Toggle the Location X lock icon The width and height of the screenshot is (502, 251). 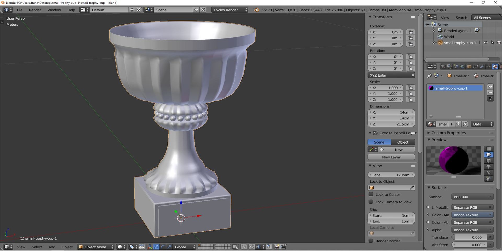410,32
